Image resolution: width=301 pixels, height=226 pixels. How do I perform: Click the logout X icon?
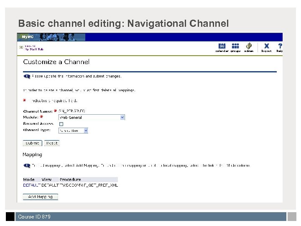click(266, 47)
